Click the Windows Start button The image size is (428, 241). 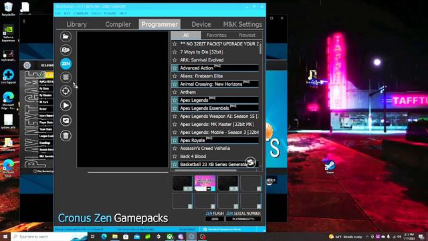pyautogui.click(x=5, y=236)
